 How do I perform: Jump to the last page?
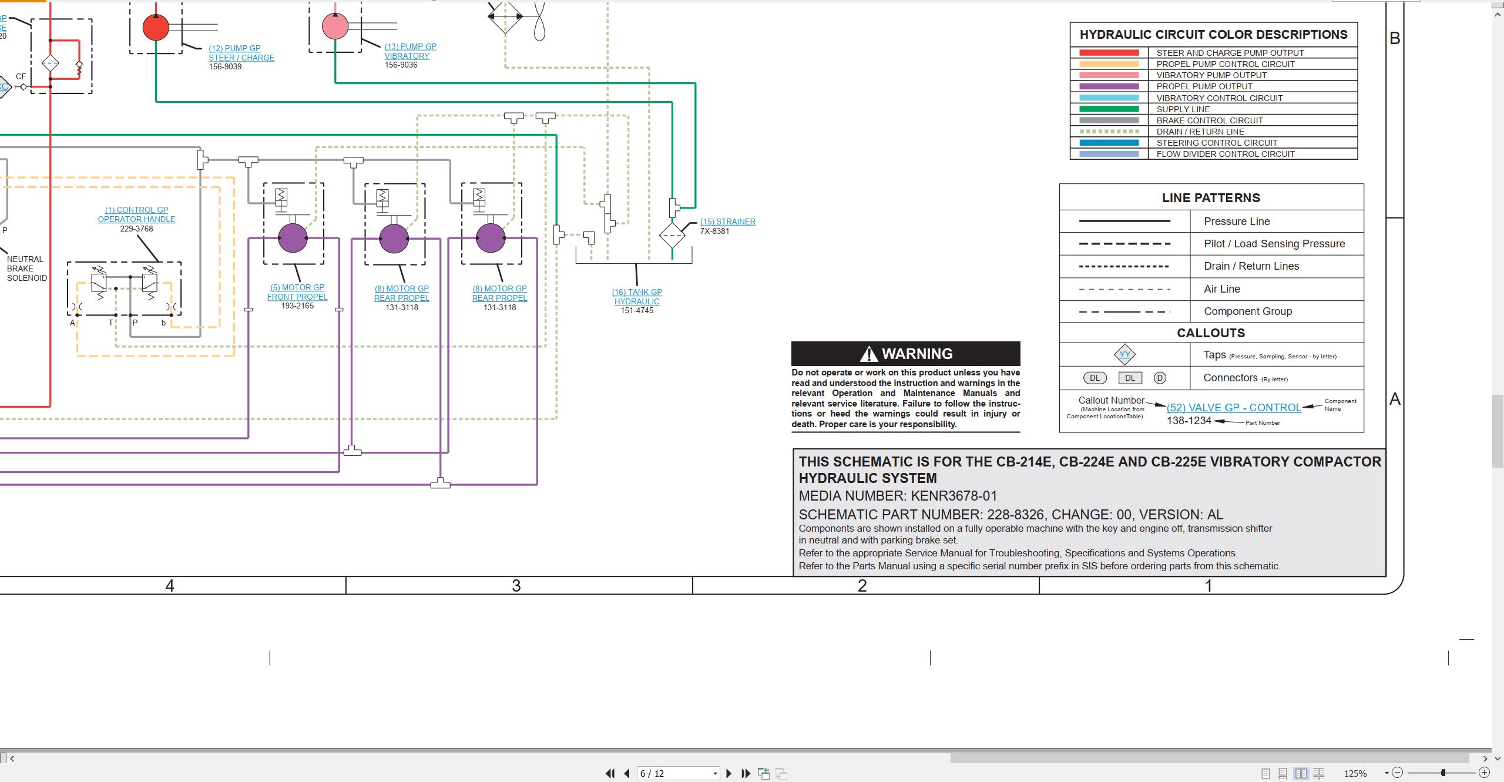(746, 773)
